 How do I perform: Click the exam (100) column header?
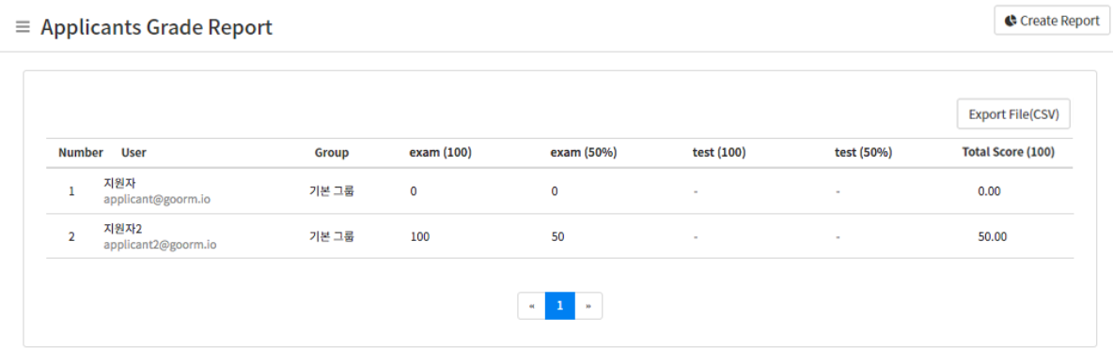[x=441, y=152]
